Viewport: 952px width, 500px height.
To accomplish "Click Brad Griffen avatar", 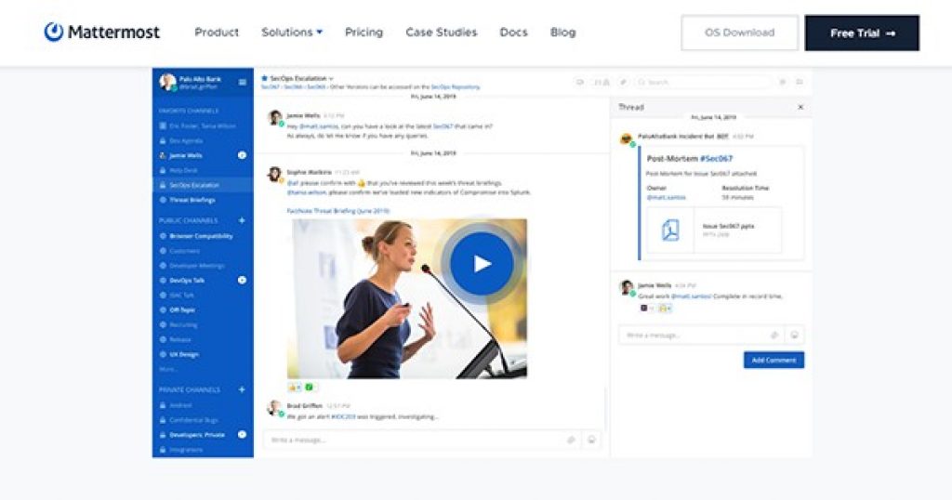I will (x=274, y=408).
